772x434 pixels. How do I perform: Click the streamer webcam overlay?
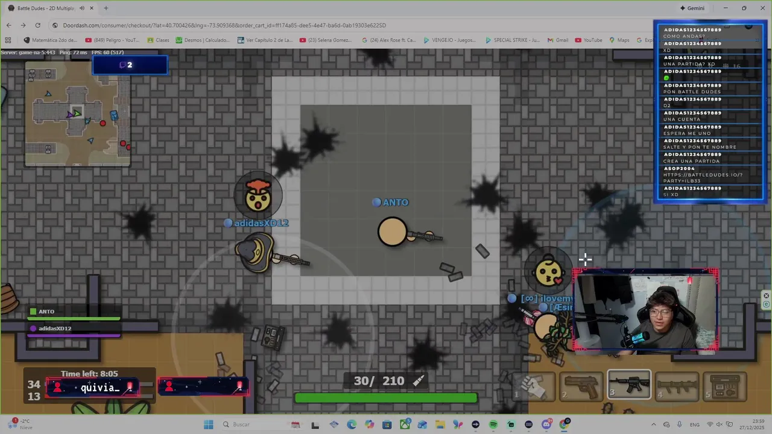click(645, 311)
